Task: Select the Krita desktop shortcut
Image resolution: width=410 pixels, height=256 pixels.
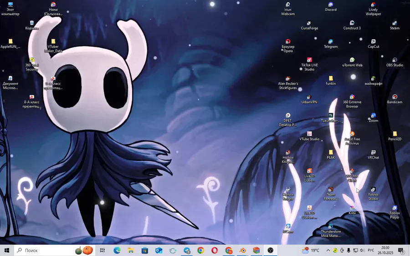Action: point(352,211)
